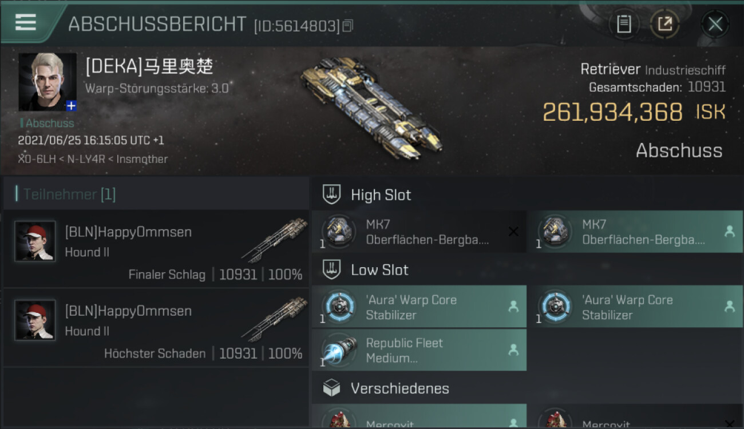View the victim pilot portrait
The height and width of the screenshot is (429, 744).
tap(48, 82)
